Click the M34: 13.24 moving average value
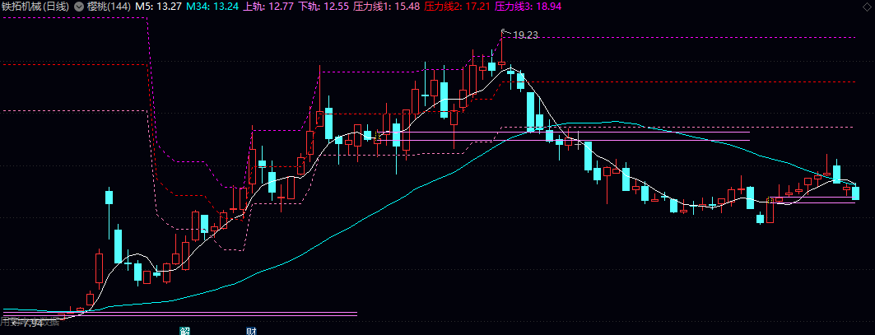The image size is (875, 335). tap(212, 7)
